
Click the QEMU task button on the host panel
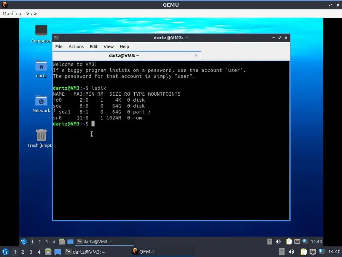(163, 252)
